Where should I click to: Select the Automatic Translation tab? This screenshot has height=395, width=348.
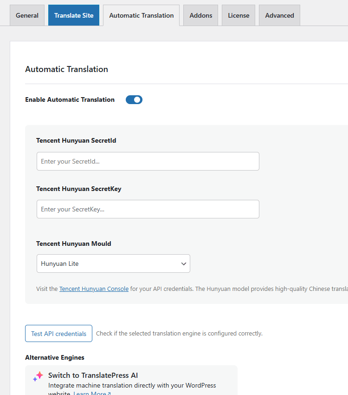coord(142,15)
